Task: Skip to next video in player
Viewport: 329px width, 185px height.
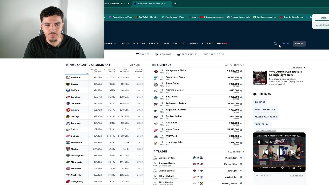Action: click(x=293, y=152)
